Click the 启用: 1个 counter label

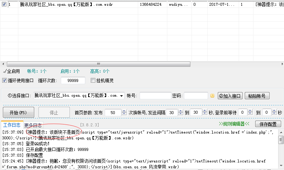70,71
